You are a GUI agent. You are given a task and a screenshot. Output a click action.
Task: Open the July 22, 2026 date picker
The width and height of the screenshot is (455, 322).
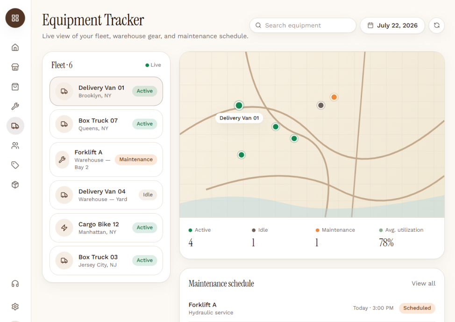click(x=392, y=25)
